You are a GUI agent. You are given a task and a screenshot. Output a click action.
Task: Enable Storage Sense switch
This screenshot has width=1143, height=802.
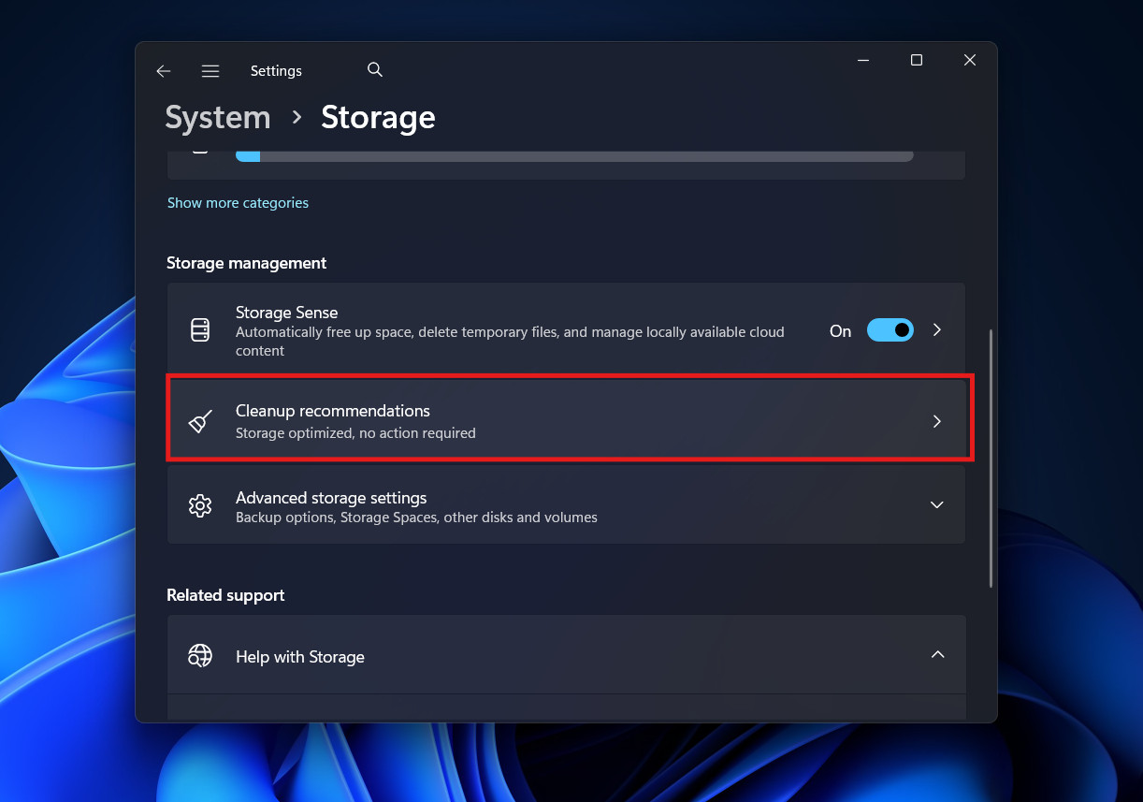click(x=890, y=329)
